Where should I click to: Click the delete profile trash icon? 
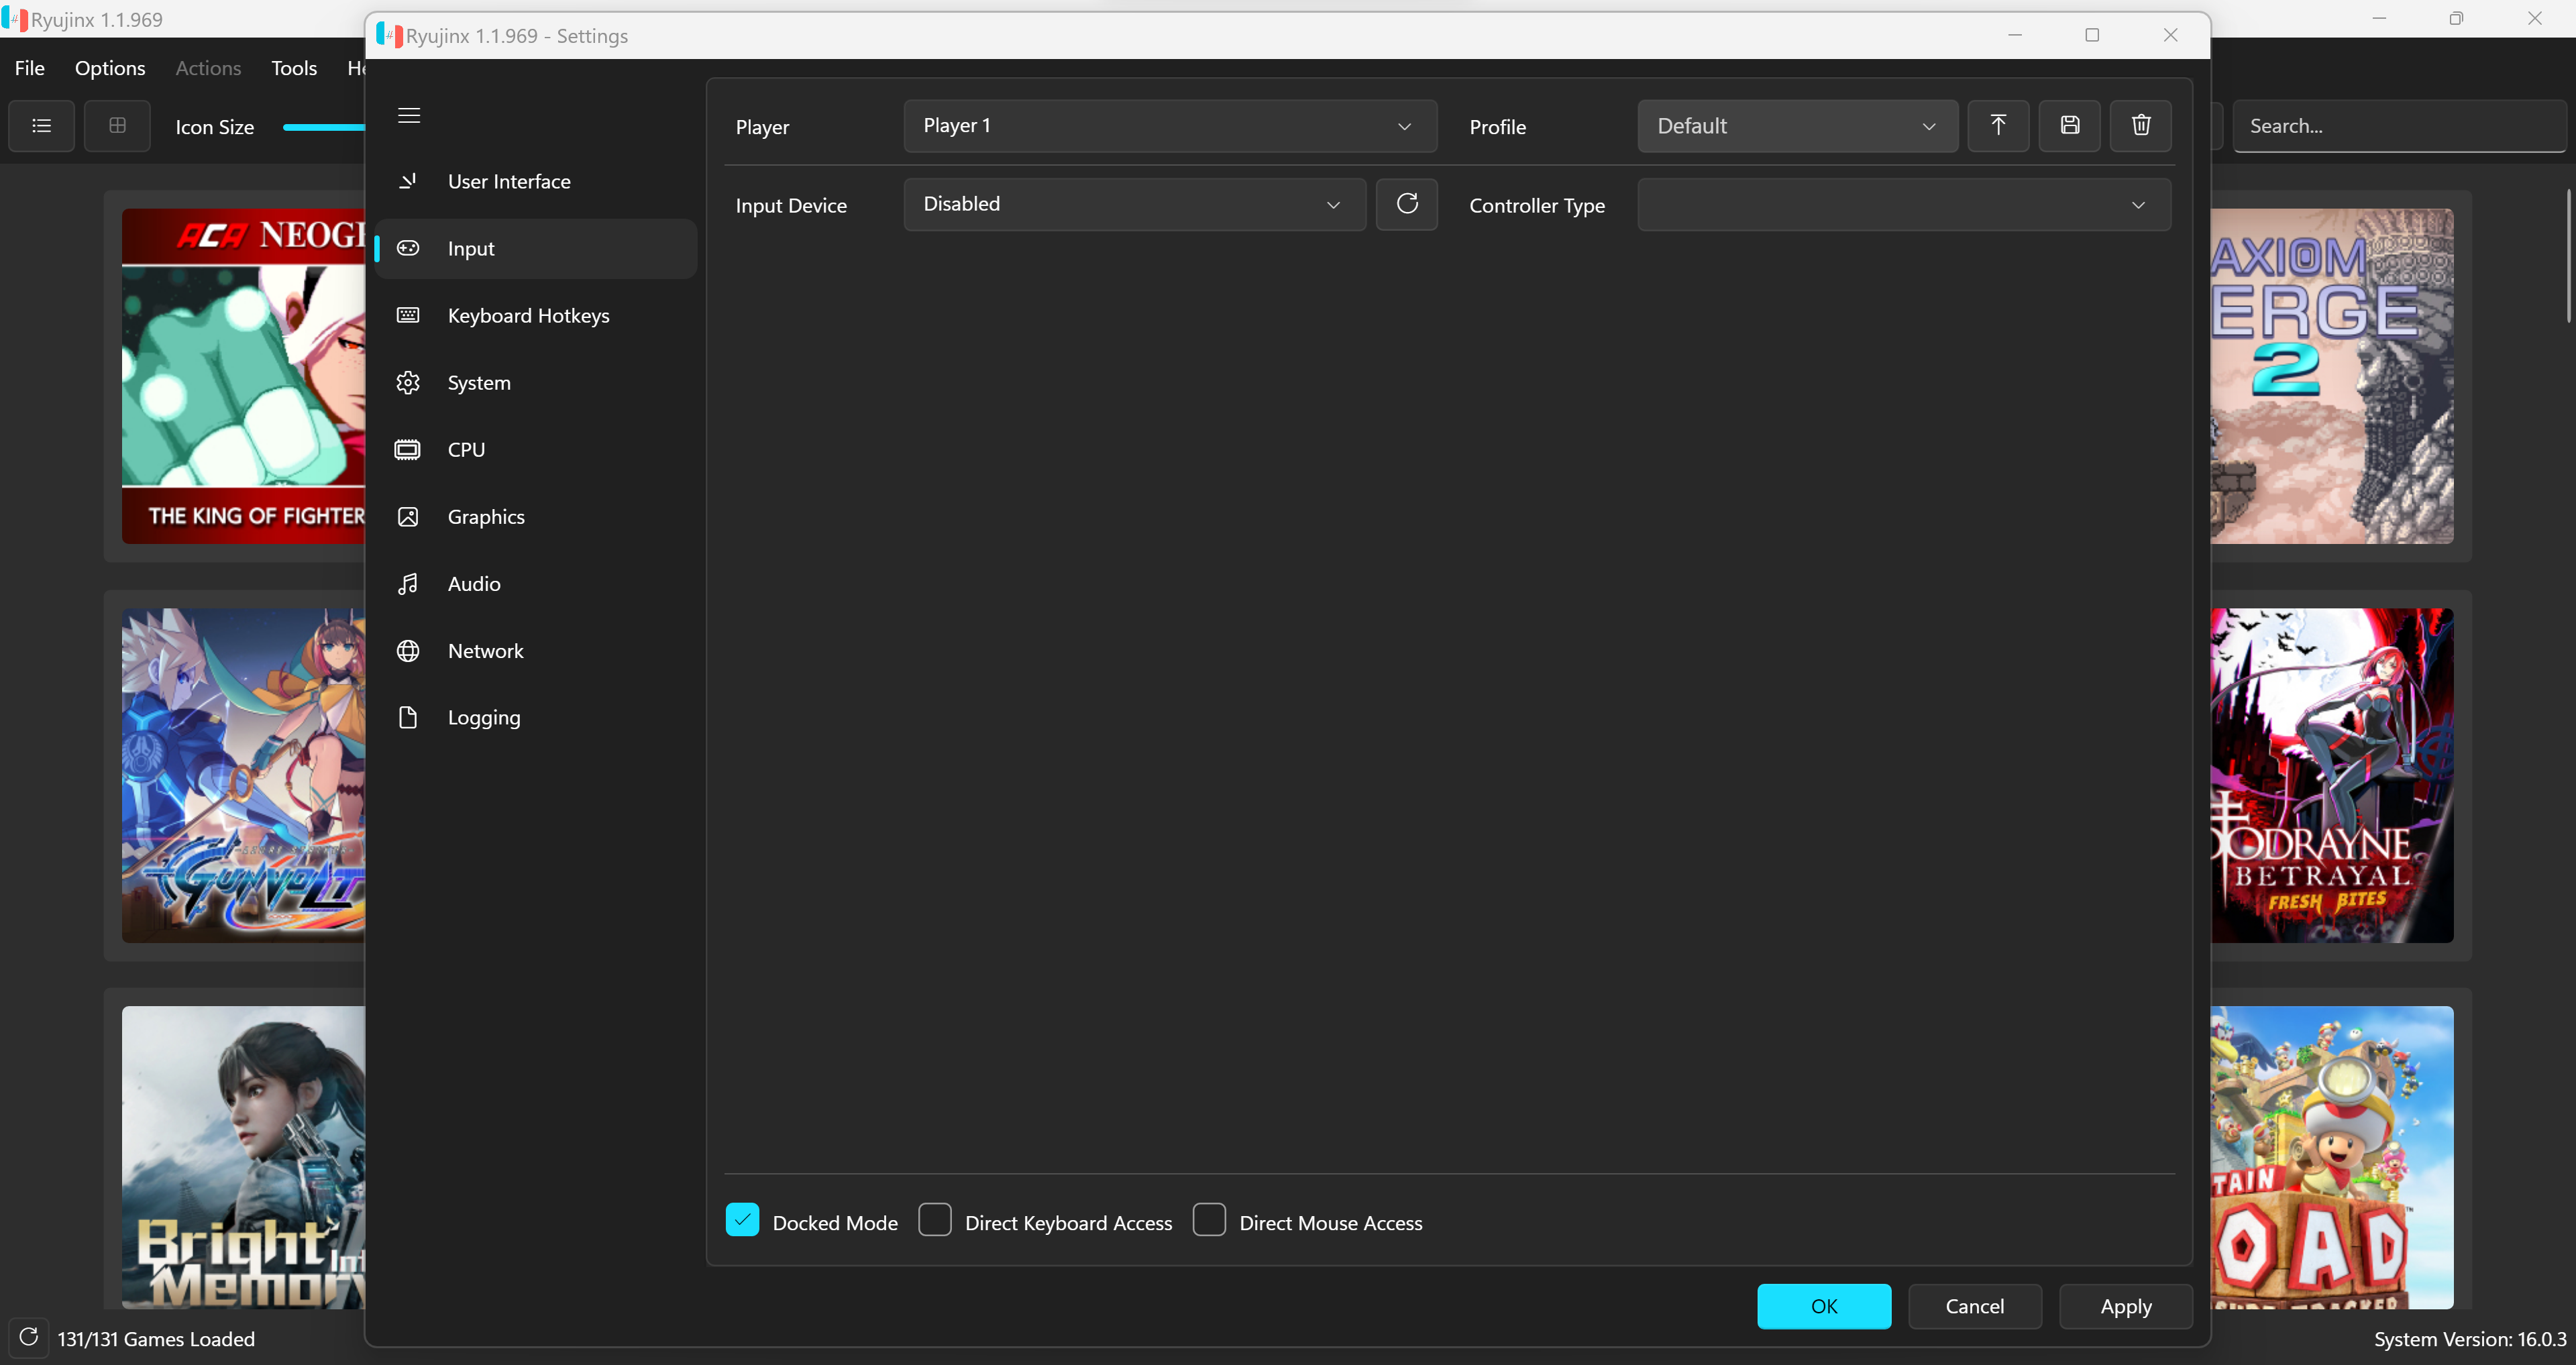coord(2140,125)
